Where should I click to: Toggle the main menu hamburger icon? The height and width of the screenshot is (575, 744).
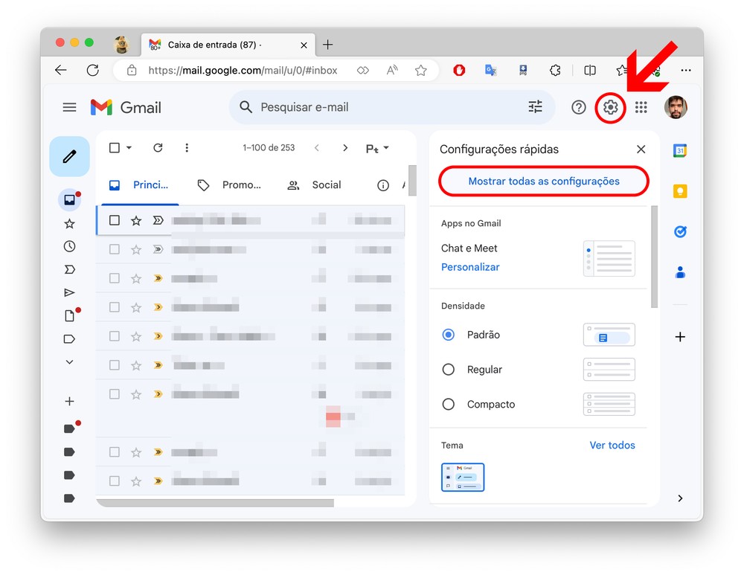[69, 107]
